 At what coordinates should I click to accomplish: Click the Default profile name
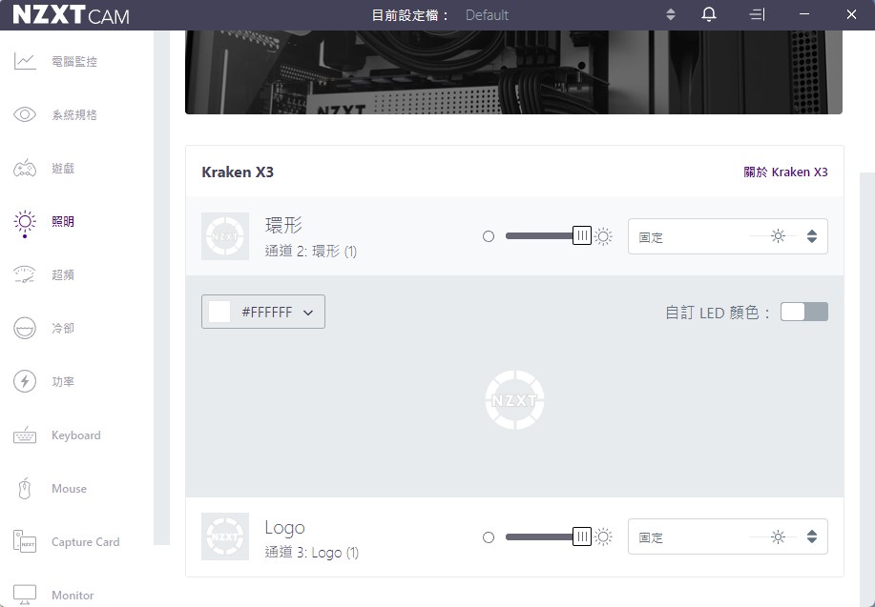pyautogui.click(x=487, y=15)
